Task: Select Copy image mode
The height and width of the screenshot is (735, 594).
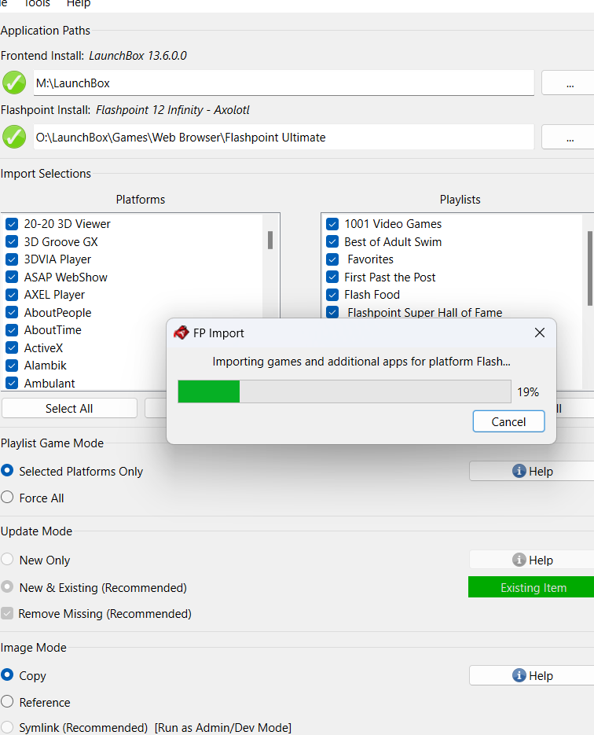Action: pos(7,674)
